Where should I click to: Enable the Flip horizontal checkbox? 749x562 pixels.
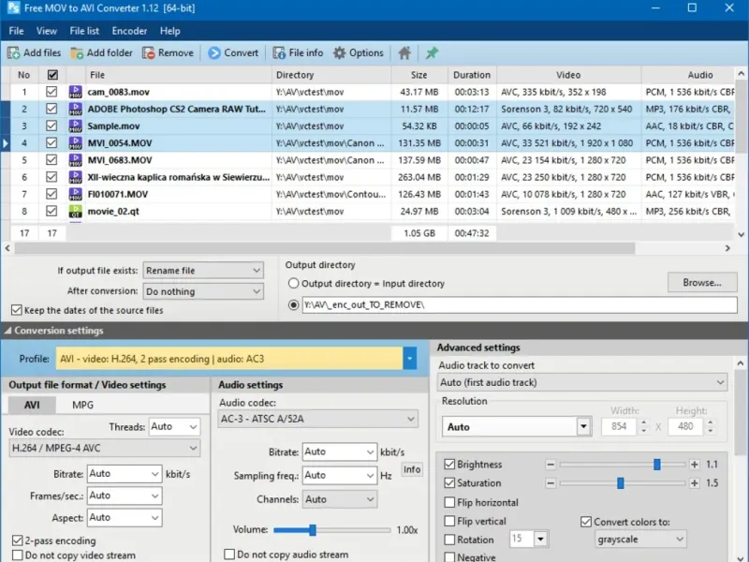(450, 502)
